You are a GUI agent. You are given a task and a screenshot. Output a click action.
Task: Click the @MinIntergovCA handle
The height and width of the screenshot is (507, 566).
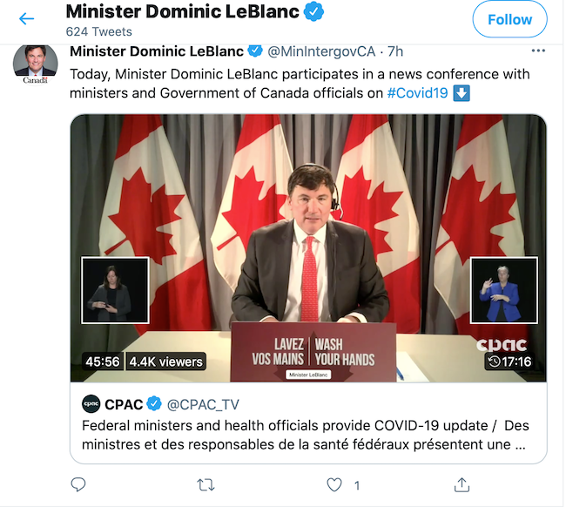point(326,51)
